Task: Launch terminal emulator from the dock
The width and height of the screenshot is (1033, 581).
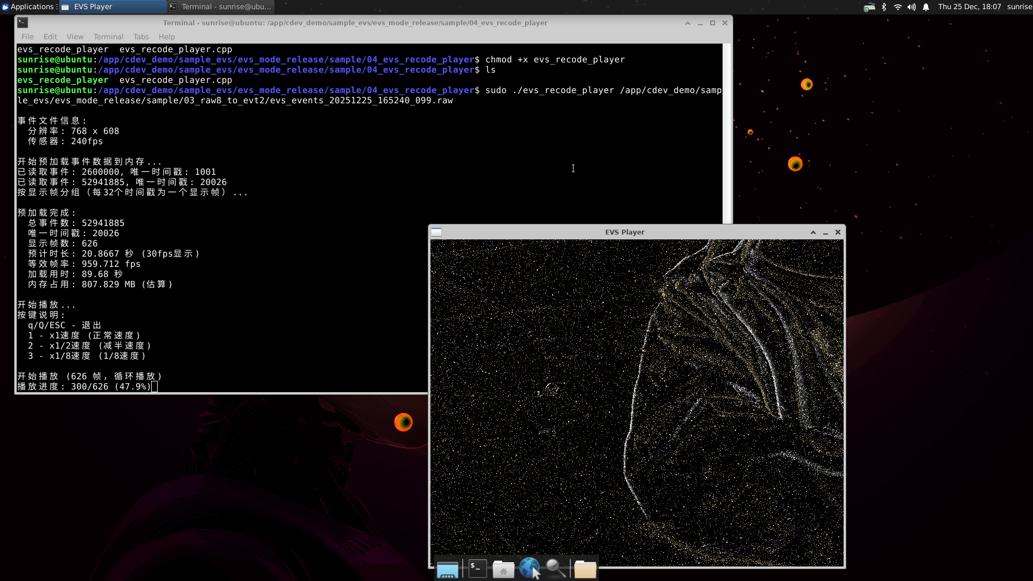Action: (477, 568)
